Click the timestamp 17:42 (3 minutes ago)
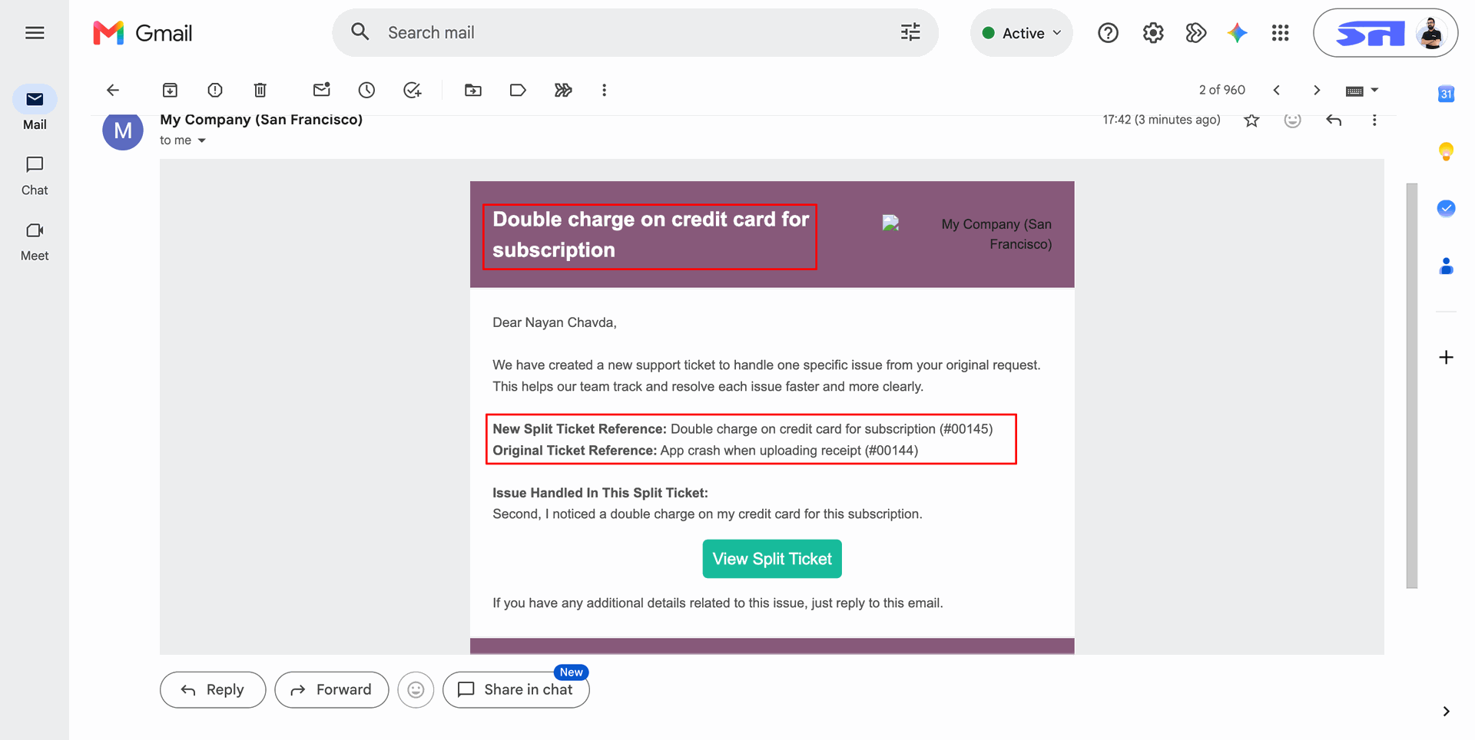Image resolution: width=1475 pixels, height=740 pixels. point(1162,120)
